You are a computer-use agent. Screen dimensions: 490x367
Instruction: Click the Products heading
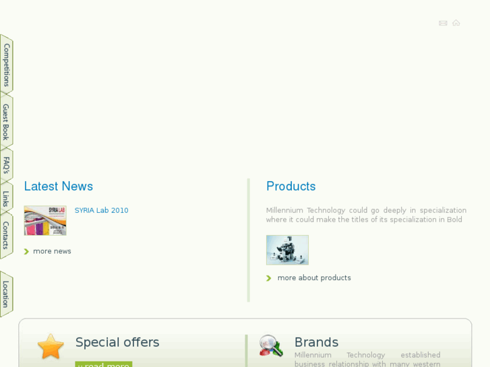click(x=291, y=186)
